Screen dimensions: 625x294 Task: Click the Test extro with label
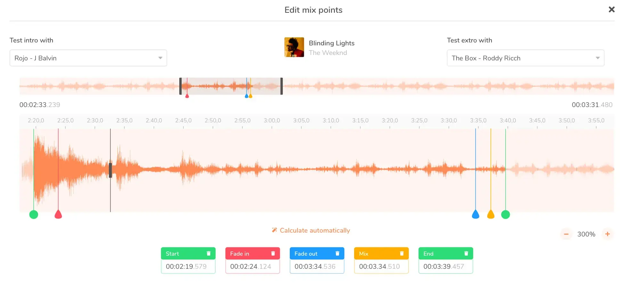[x=469, y=40]
